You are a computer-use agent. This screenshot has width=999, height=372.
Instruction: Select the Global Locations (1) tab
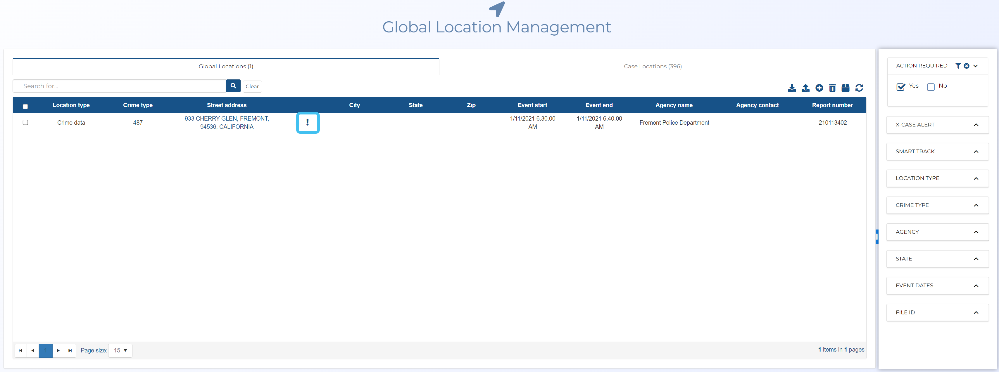point(226,66)
